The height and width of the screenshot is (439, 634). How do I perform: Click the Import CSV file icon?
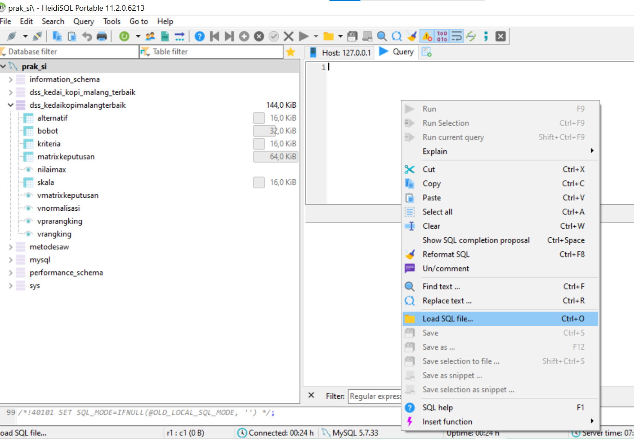point(165,36)
